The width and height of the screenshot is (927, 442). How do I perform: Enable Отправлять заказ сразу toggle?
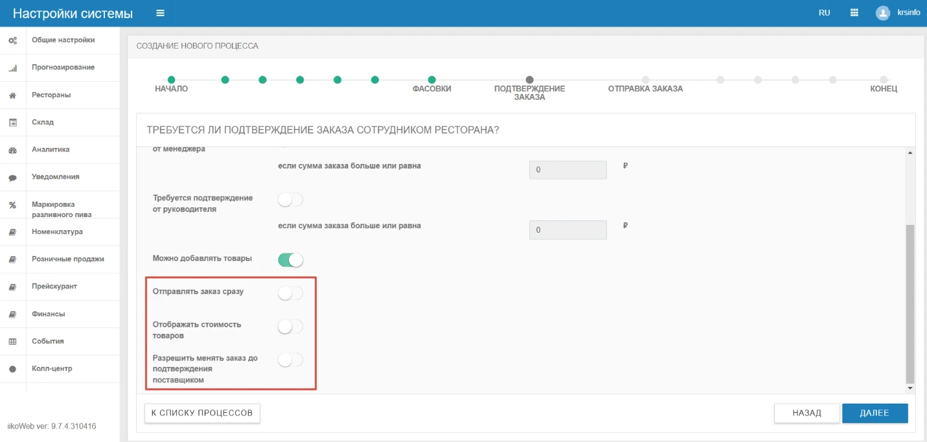coord(290,293)
